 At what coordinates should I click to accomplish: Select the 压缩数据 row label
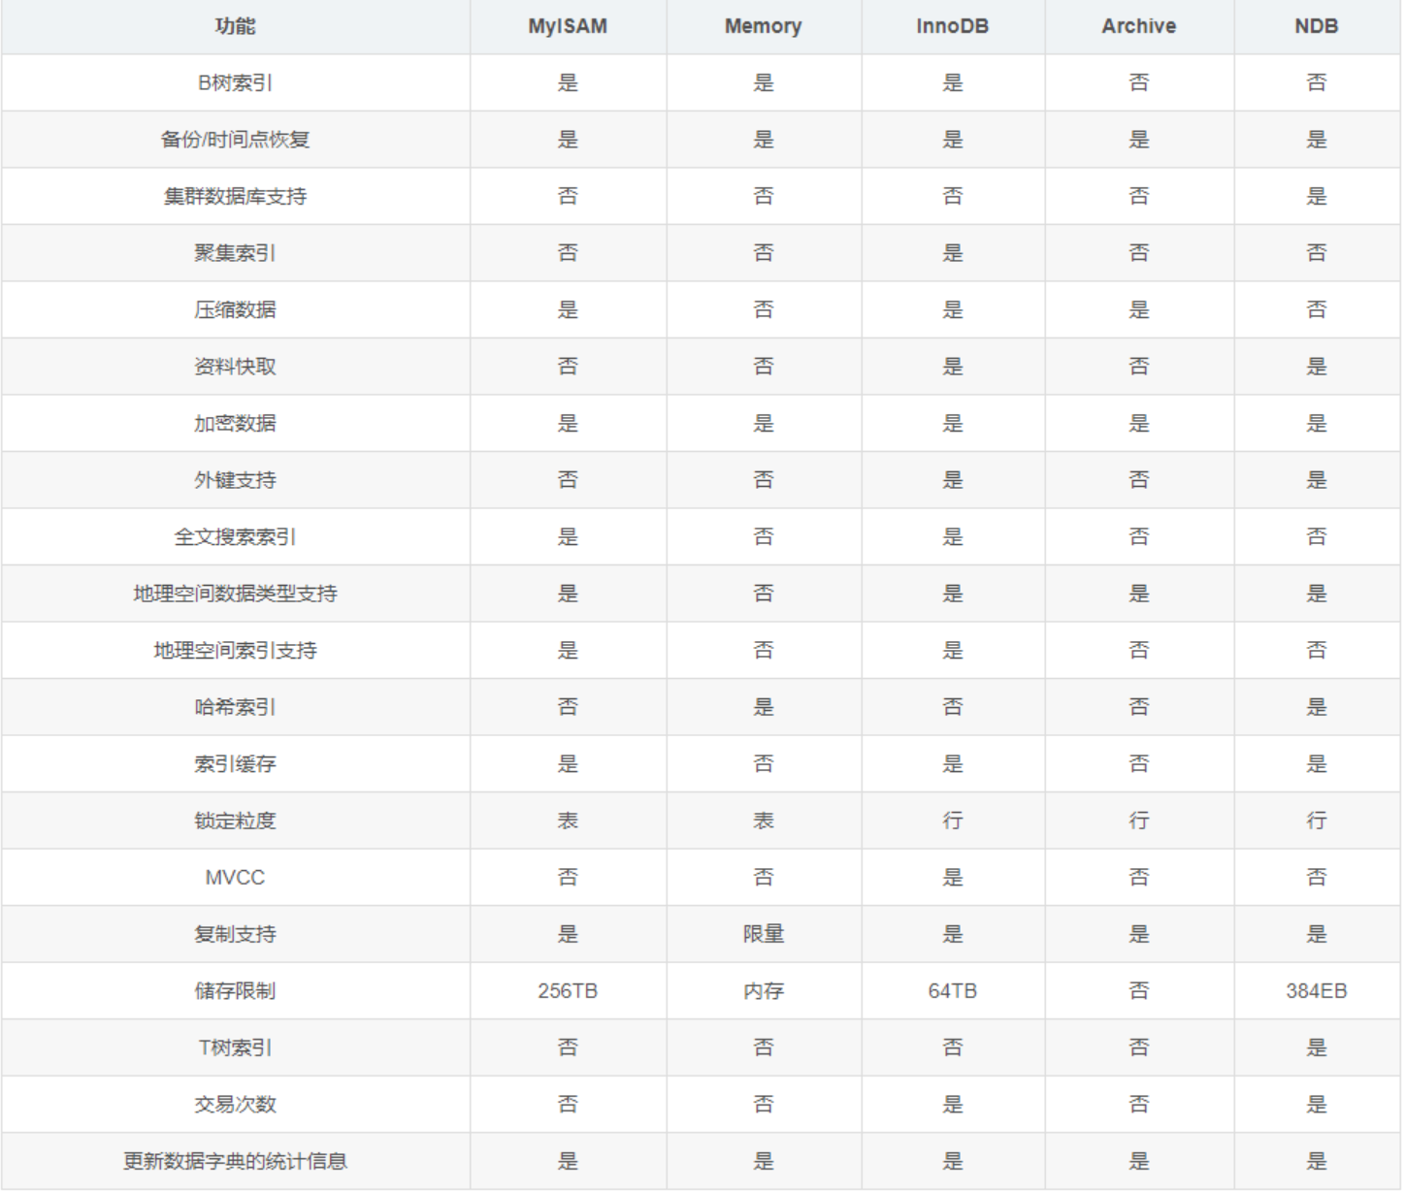tap(235, 309)
